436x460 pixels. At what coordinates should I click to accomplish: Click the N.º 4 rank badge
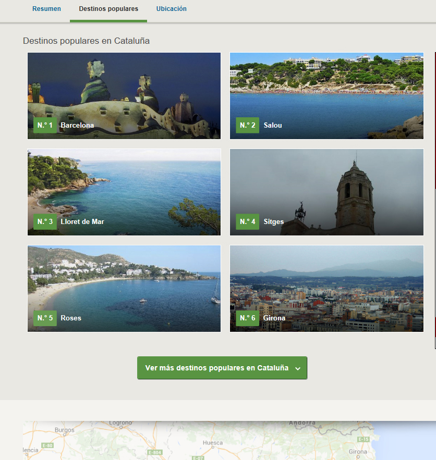[247, 222]
